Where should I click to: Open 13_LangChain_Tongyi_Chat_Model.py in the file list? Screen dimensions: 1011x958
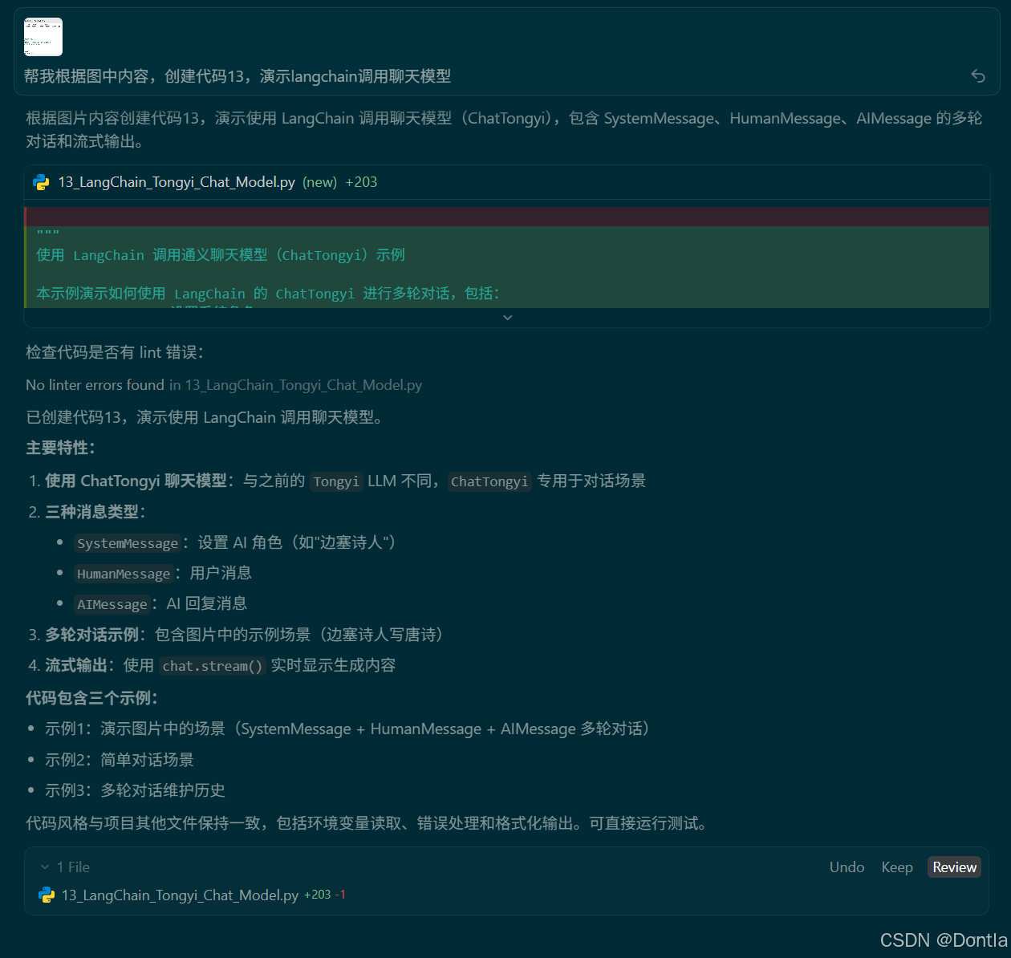click(178, 895)
